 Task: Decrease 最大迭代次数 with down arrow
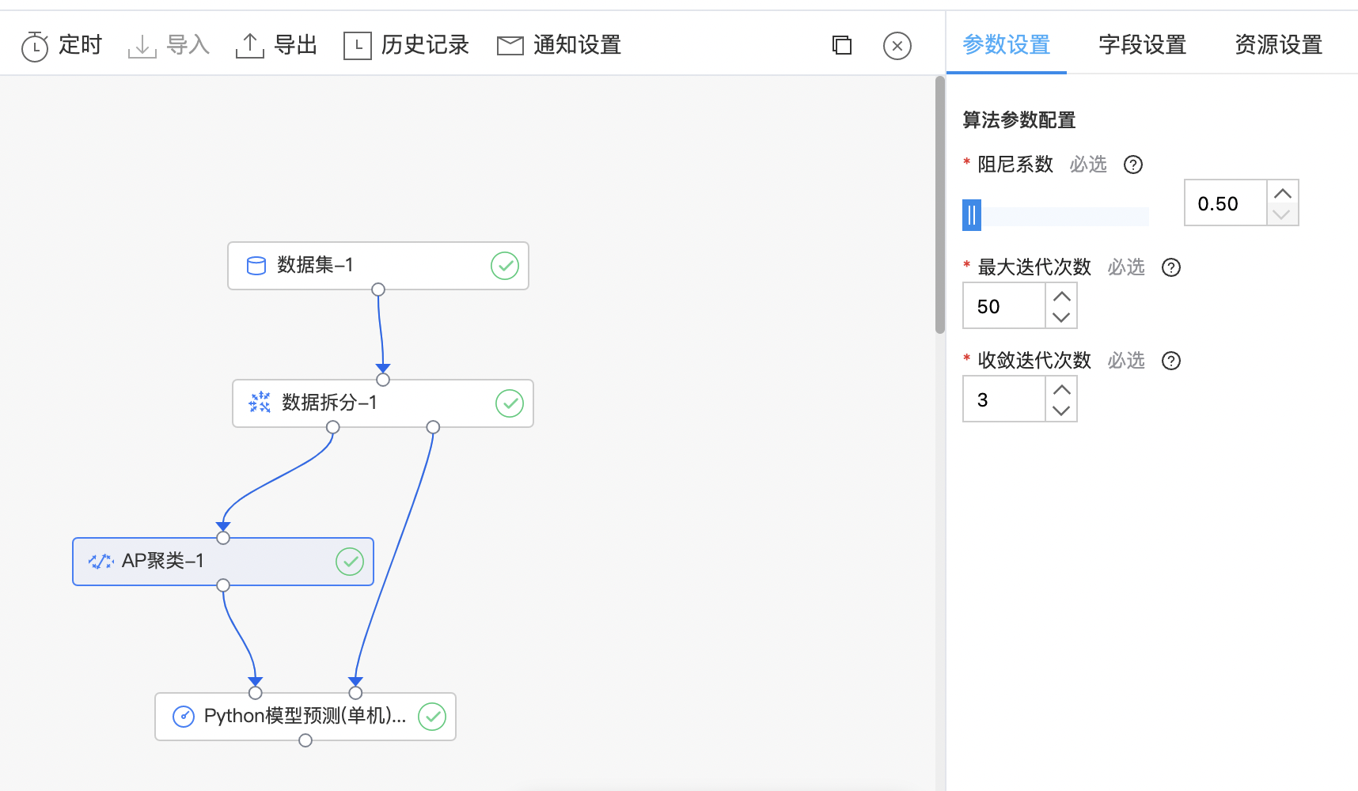click(x=1061, y=317)
